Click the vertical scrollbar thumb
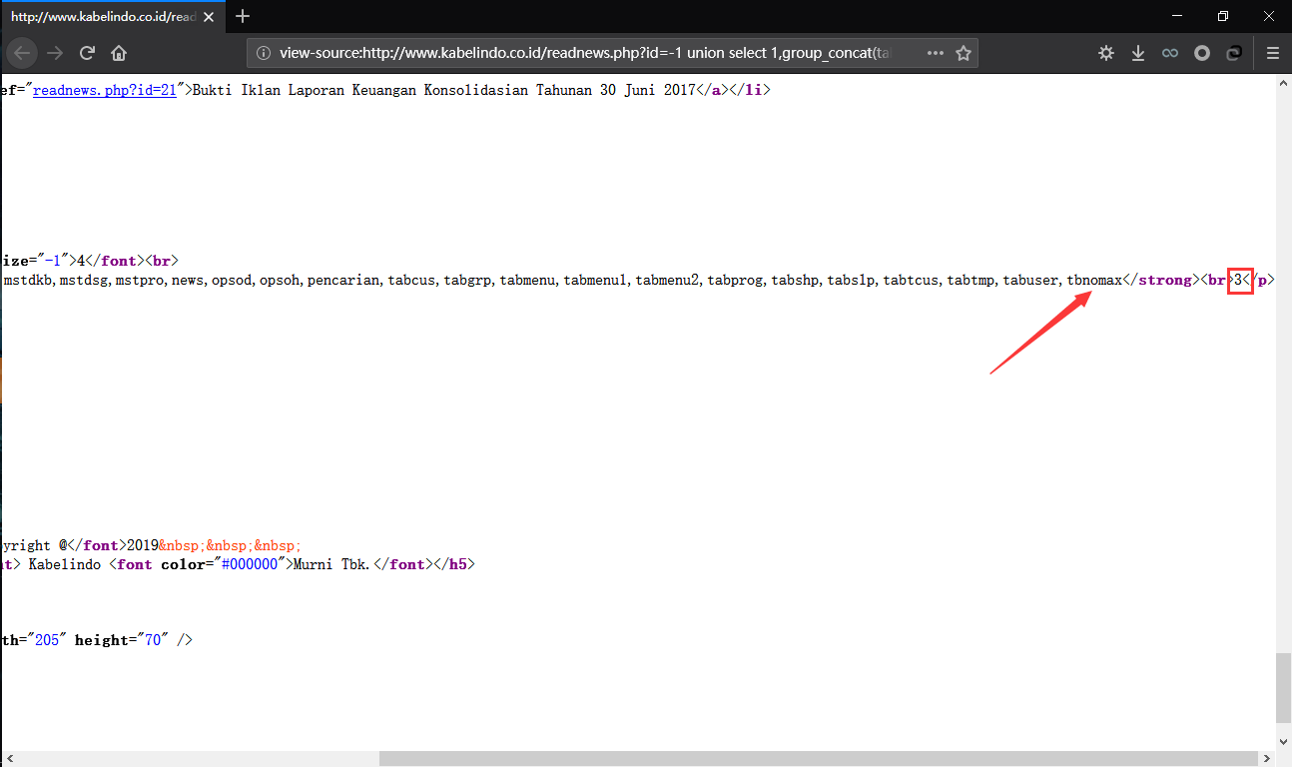 click(1283, 687)
